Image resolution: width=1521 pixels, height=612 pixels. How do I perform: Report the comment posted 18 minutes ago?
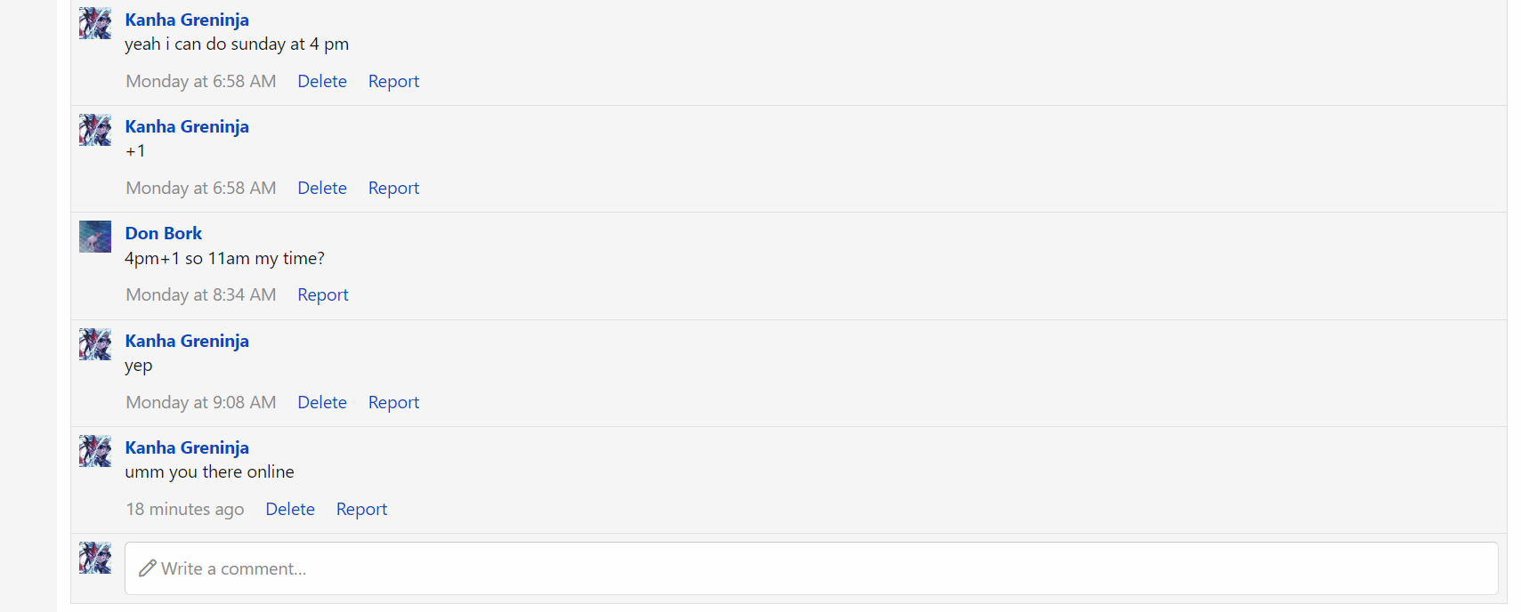pos(361,509)
